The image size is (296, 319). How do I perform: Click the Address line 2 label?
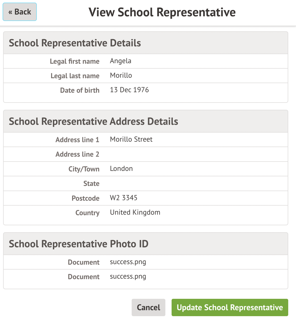point(77,154)
